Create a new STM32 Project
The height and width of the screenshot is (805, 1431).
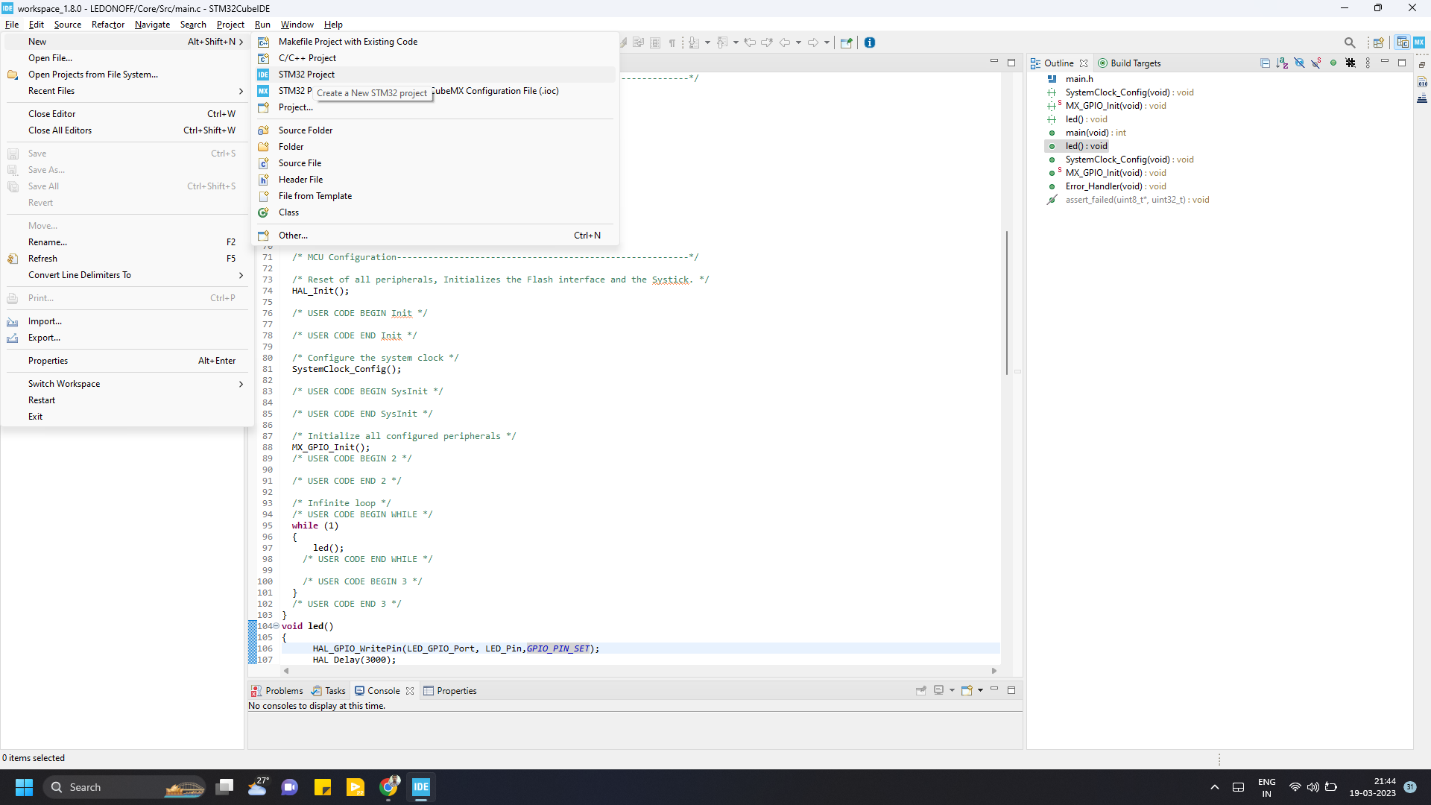(308, 75)
